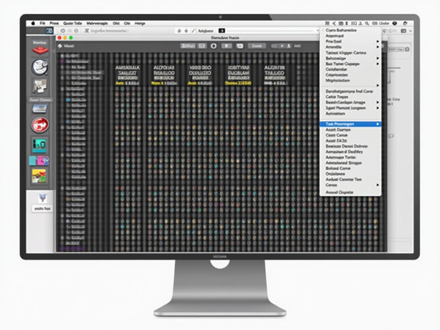Click the circular record button in window toolbar
440x330 pixels.
[x=213, y=45]
